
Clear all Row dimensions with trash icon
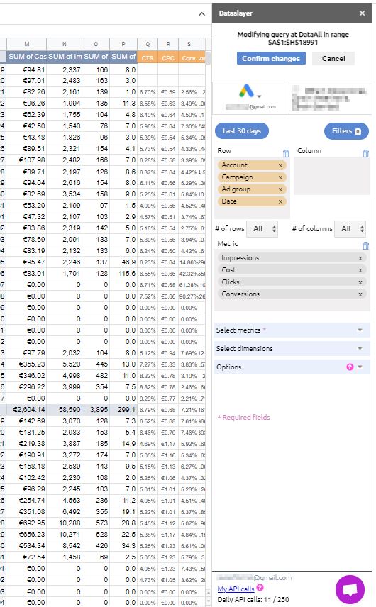click(x=286, y=153)
